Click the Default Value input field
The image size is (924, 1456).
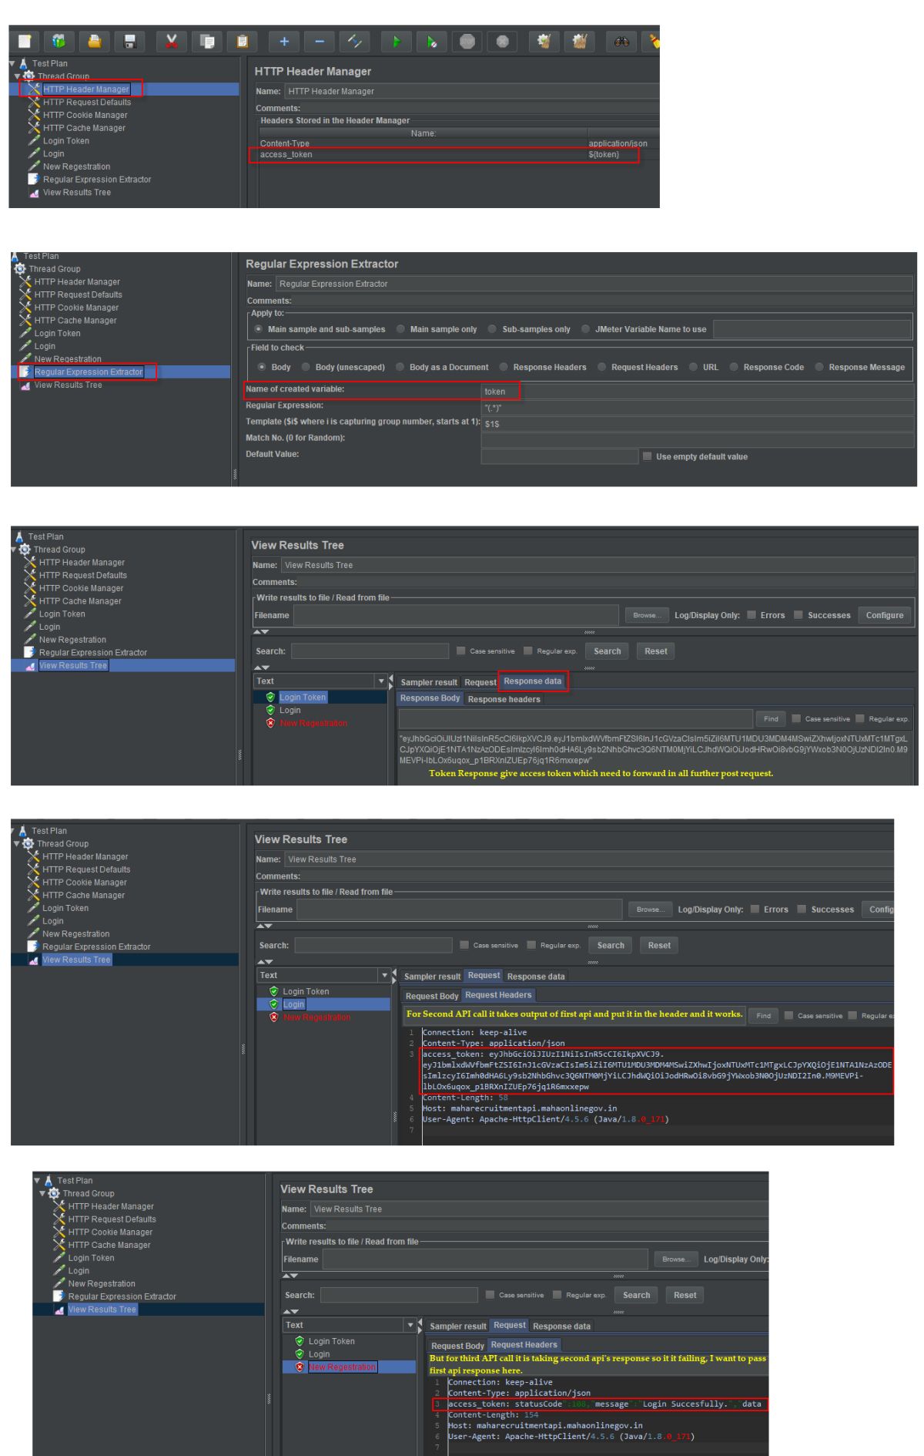(x=560, y=456)
